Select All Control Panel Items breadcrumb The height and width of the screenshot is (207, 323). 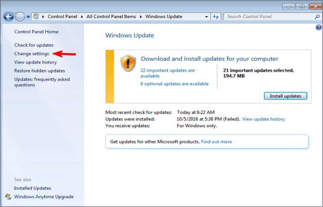tap(111, 17)
